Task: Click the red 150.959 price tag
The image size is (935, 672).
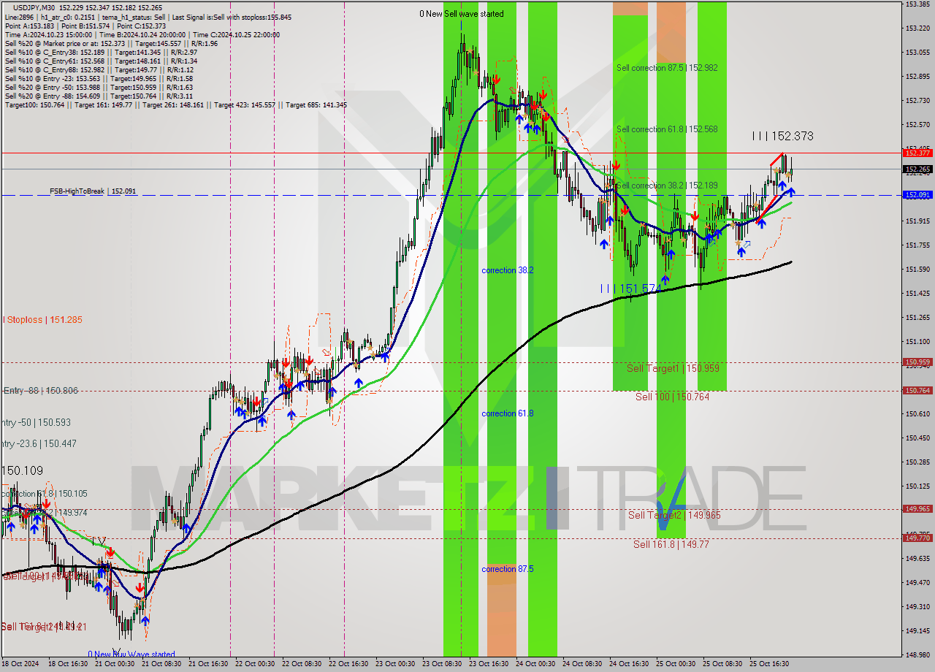Action: click(x=917, y=362)
